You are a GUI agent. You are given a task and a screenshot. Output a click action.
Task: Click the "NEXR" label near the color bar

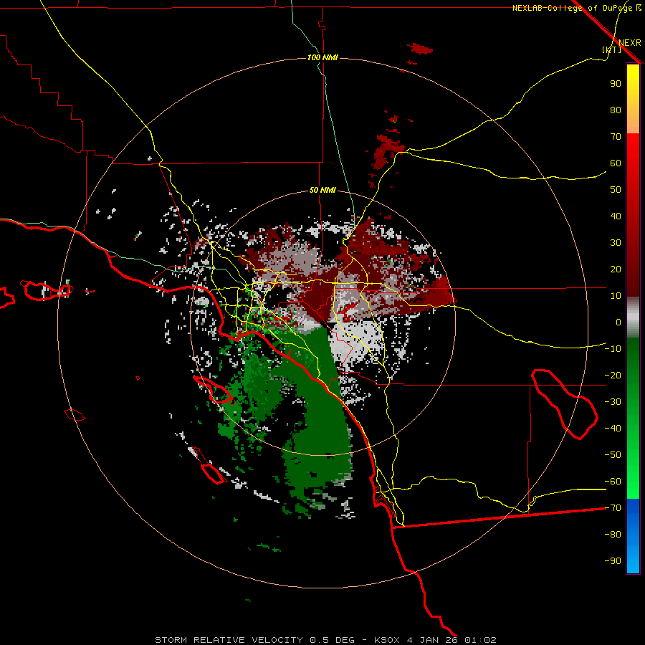tap(630, 43)
